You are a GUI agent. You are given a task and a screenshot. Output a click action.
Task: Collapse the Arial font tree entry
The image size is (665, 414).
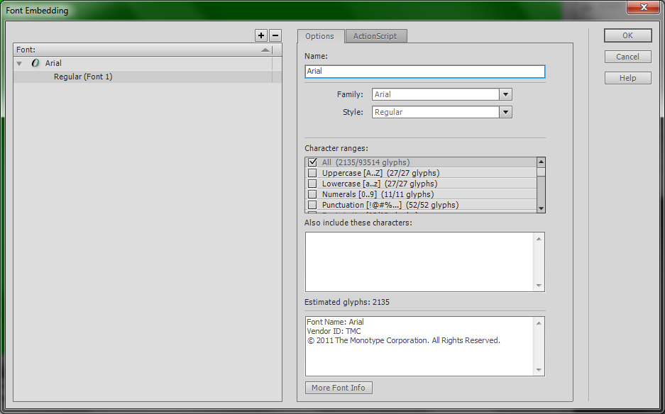tap(20, 64)
